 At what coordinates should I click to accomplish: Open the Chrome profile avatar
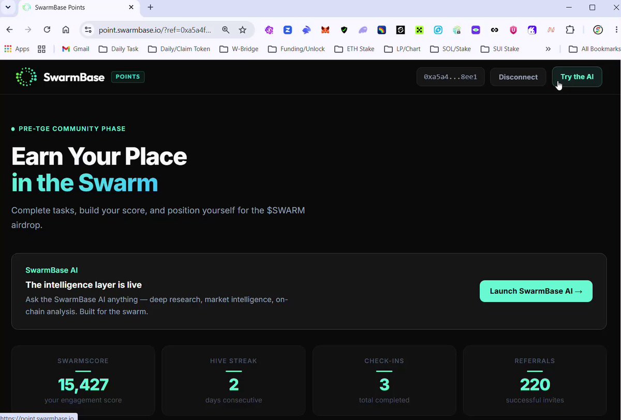coord(598,30)
